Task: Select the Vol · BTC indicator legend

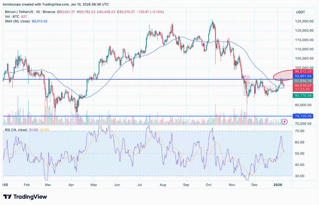Action: (x=12, y=17)
